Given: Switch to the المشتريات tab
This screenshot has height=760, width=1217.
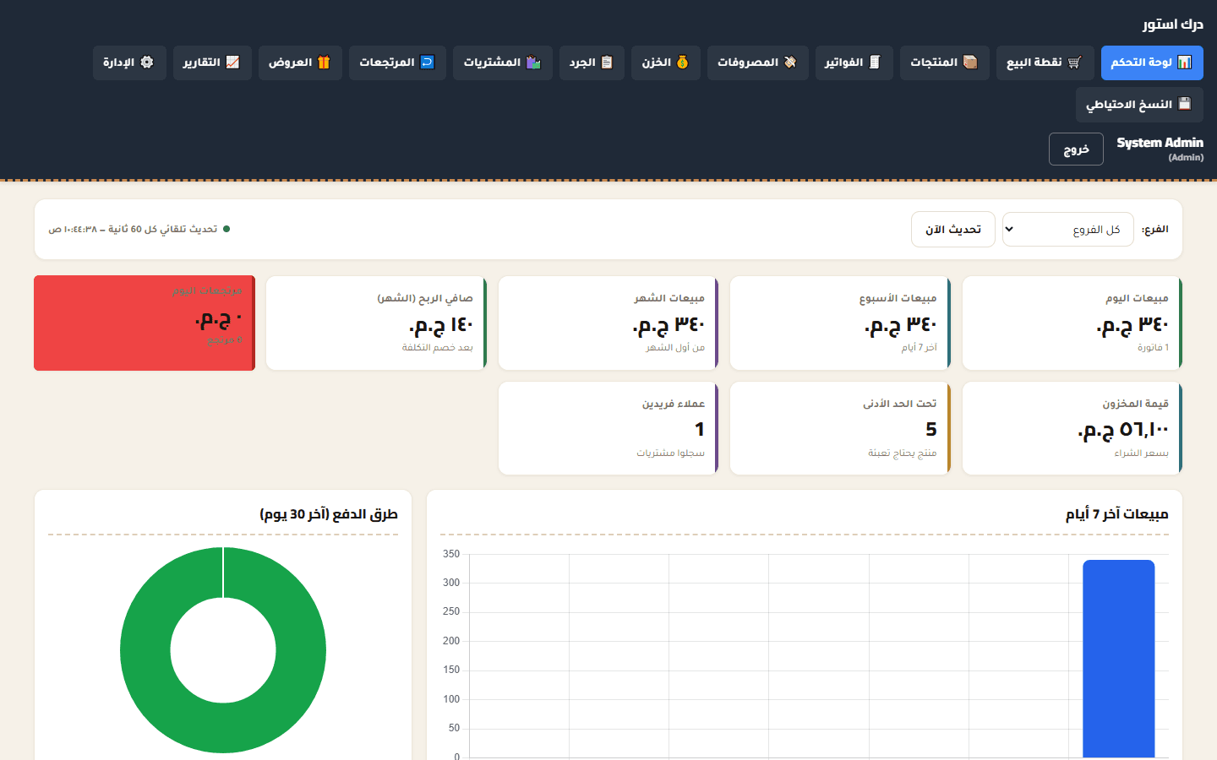Looking at the screenshot, I should click(x=503, y=62).
